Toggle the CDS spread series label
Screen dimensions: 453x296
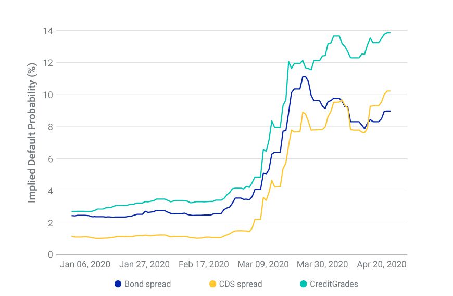(x=241, y=284)
